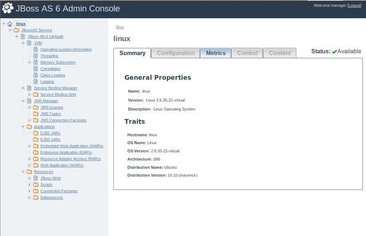Click the page icon next to JBoss Web

35,178
